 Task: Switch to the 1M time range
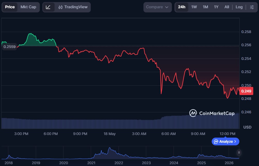(x=205, y=7)
